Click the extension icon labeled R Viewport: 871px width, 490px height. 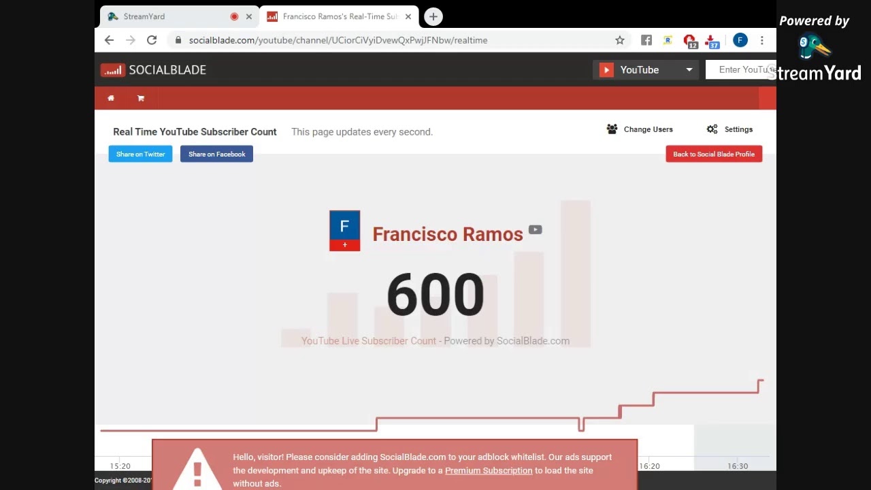point(668,40)
